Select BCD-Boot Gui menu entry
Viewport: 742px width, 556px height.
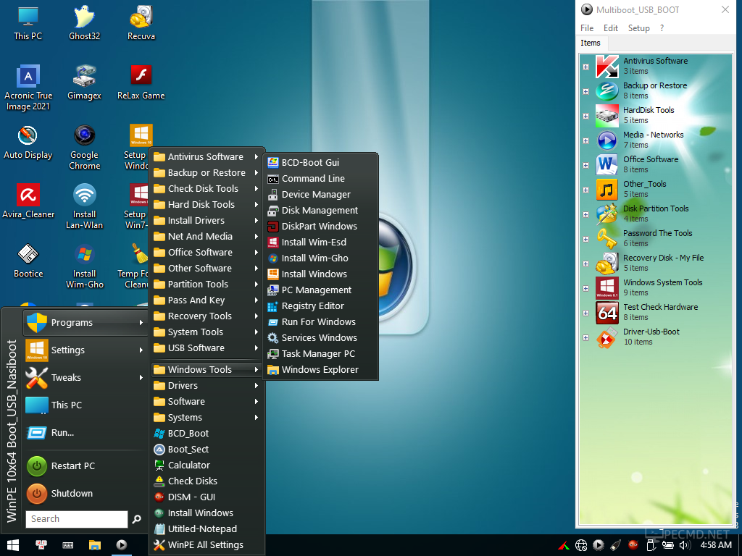click(320, 162)
